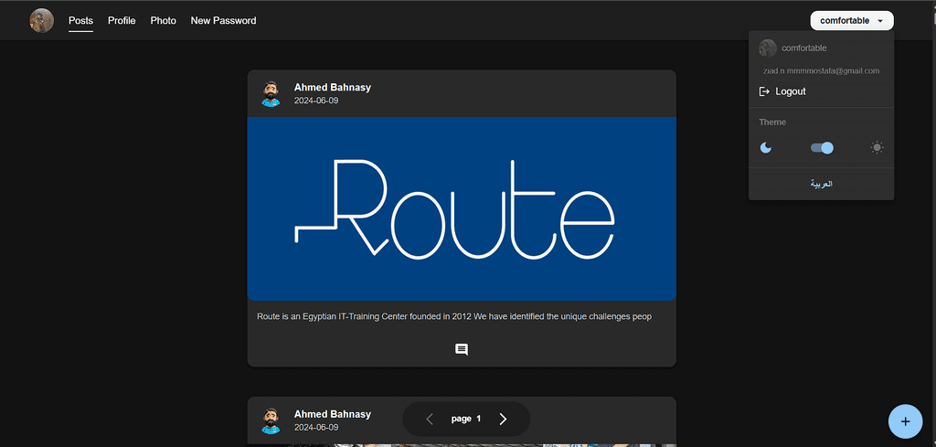This screenshot has width=936, height=447.
Task: Click Ahmed Bahnasy's avatar on the first post
Action: pyautogui.click(x=271, y=94)
